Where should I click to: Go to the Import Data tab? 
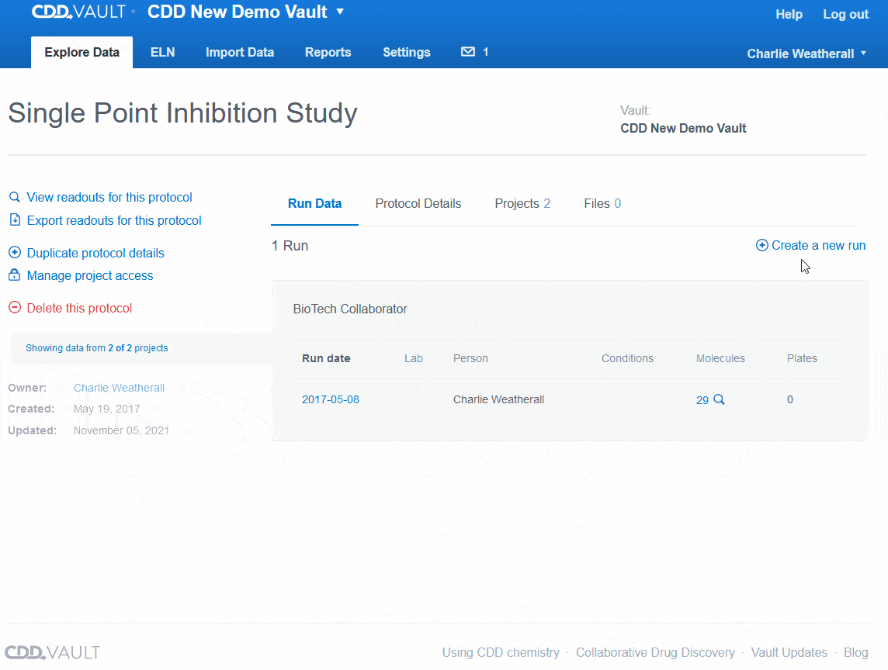(240, 52)
